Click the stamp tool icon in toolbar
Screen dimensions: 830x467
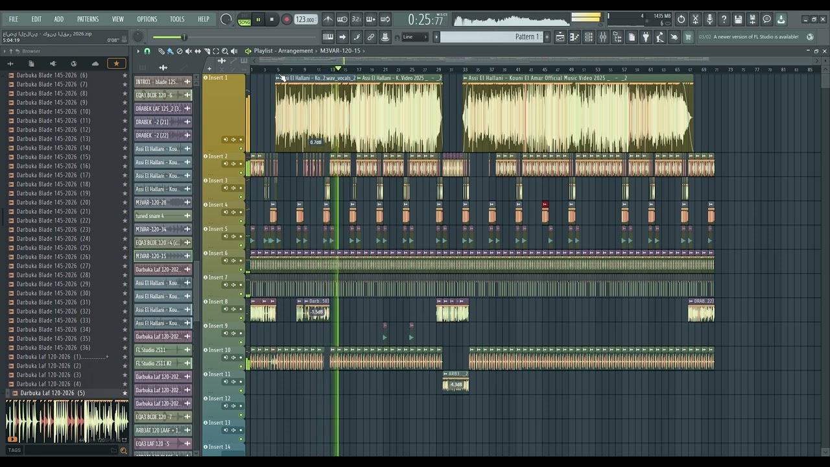(x=385, y=37)
